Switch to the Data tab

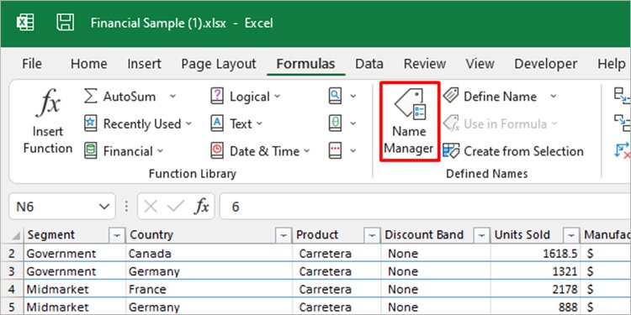click(369, 64)
